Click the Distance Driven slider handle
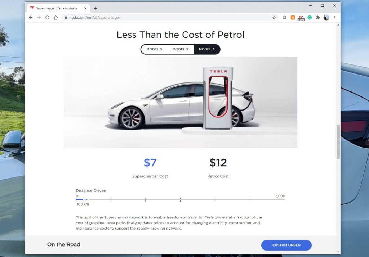The image size is (369, 257). [x=86, y=200]
